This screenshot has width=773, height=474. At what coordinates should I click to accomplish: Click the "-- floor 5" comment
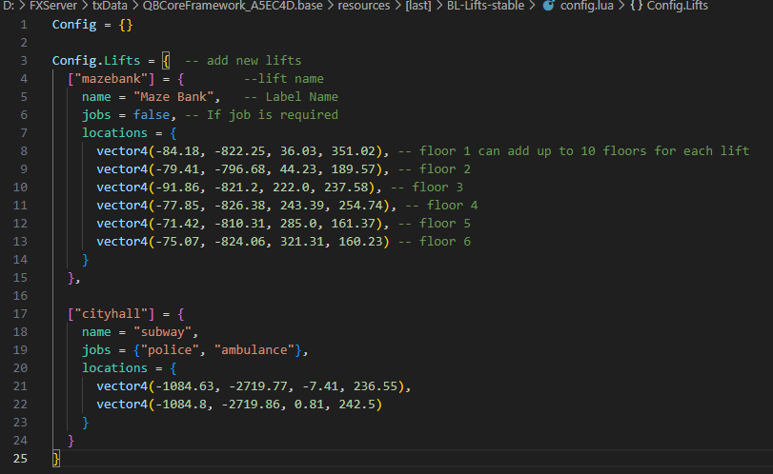[x=435, y=224]
